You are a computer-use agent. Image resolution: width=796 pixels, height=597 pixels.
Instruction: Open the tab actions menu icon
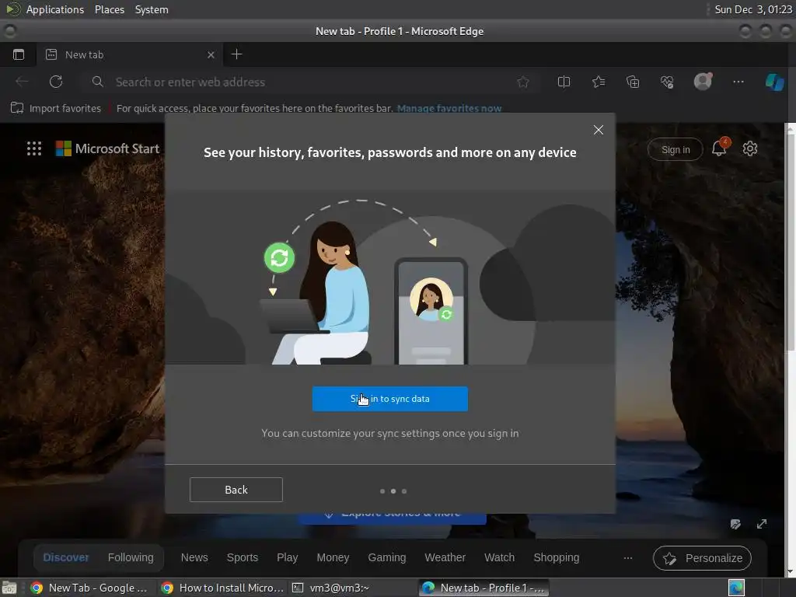pyautogui.click(x=19, y=54)
